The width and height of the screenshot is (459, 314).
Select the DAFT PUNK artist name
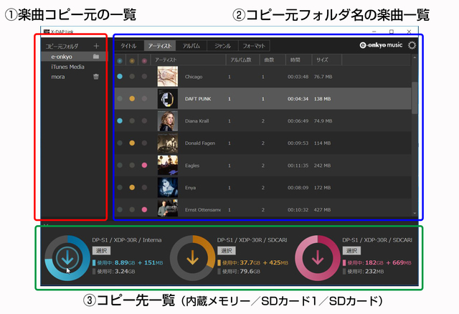tap(198, 99)
